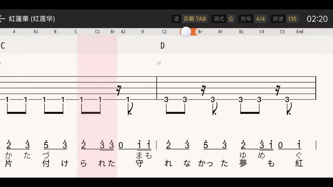The image size is (333, 187).
Task: Click the 谱 label in the top bar
Action: click(176, 19)
